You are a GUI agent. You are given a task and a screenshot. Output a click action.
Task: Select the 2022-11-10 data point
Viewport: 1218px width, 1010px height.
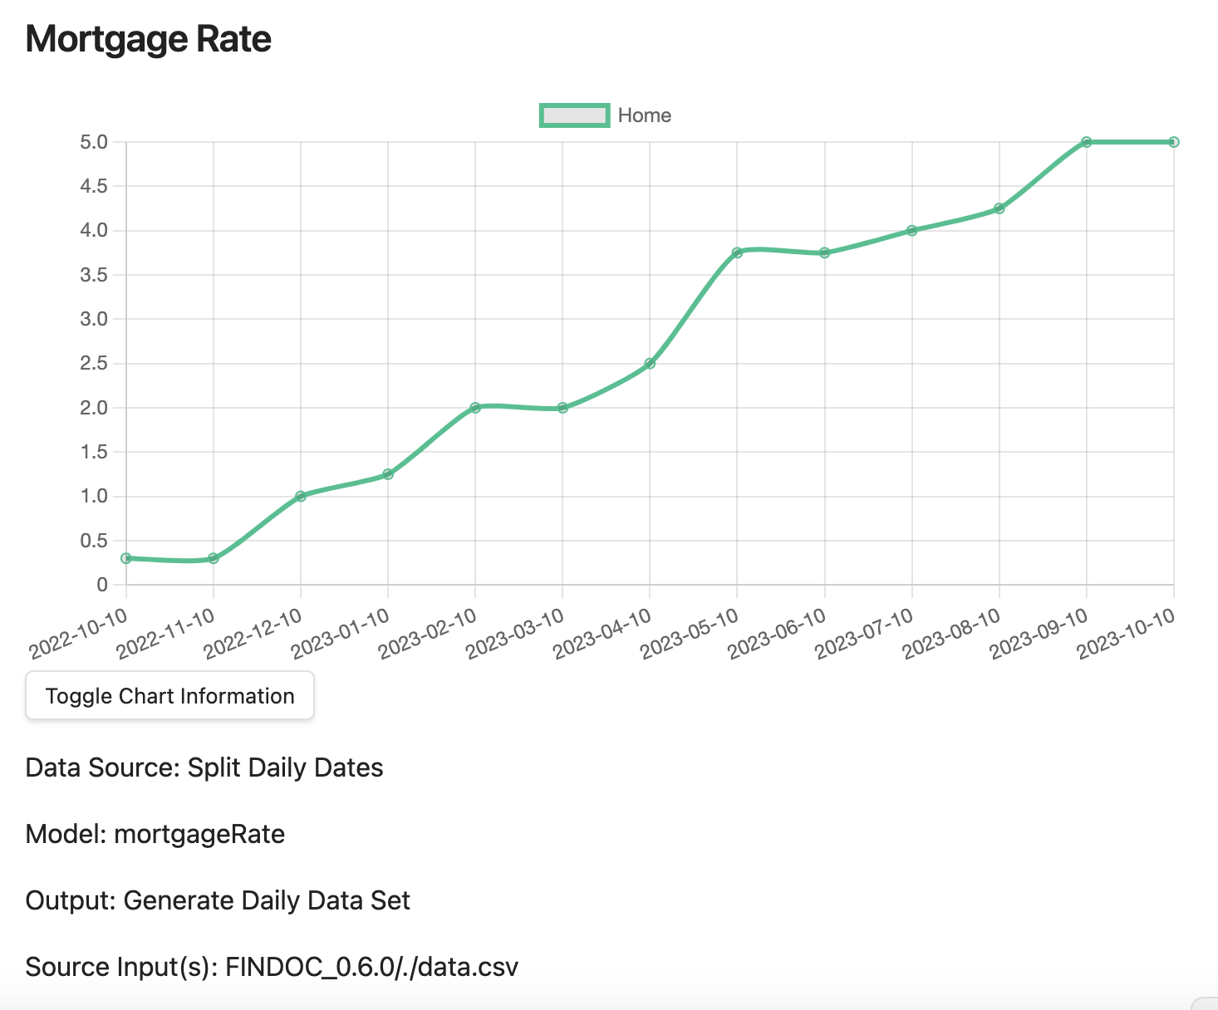click(x=214, y=558)
